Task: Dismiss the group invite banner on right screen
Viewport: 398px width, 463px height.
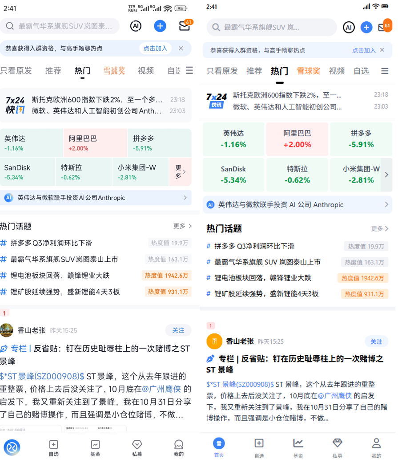Action: 382,50
